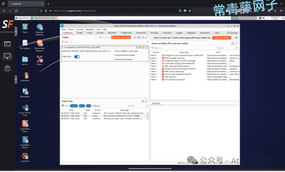Expand the Tasks panel to full size
The image size is (285, 172).
pyautogui.click(x=146, y=37)
